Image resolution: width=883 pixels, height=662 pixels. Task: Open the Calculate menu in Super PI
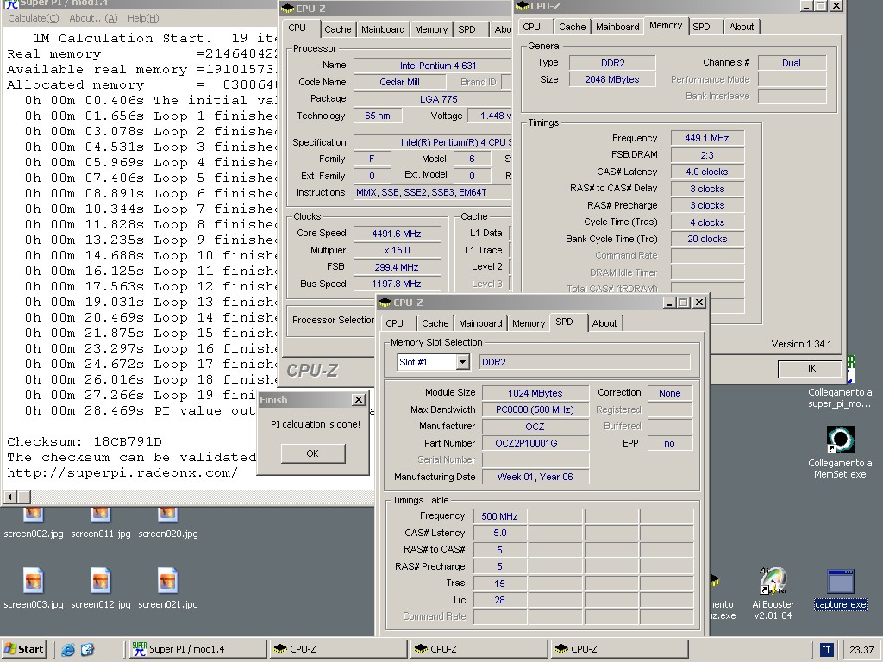click(x=34, y=18)
